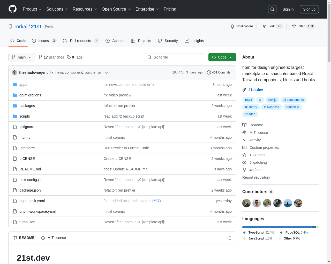Screen dimensions: 331x264
Task: Switch to the Pull requests tab
Action: 81,41
